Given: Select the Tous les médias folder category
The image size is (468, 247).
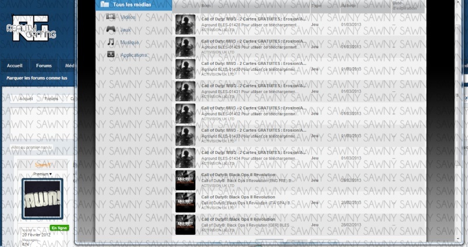Looking at the screenshot, I should point(133,5).
